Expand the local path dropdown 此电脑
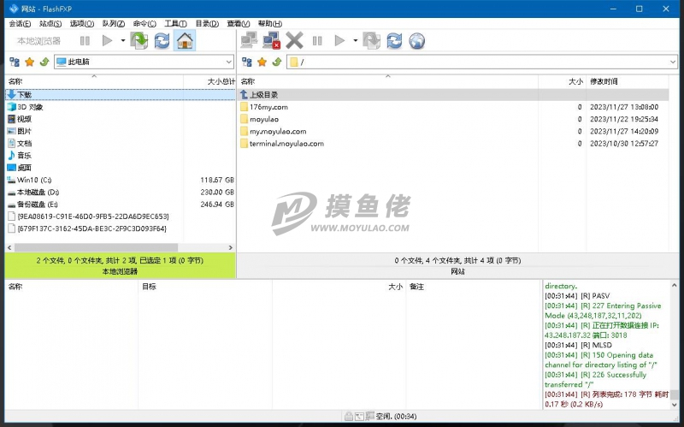 (228, 62)
